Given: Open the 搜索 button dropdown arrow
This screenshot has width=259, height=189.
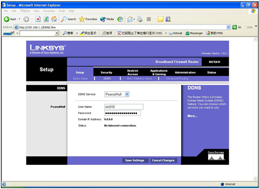Looking at the screenshot, I should 77,33.
